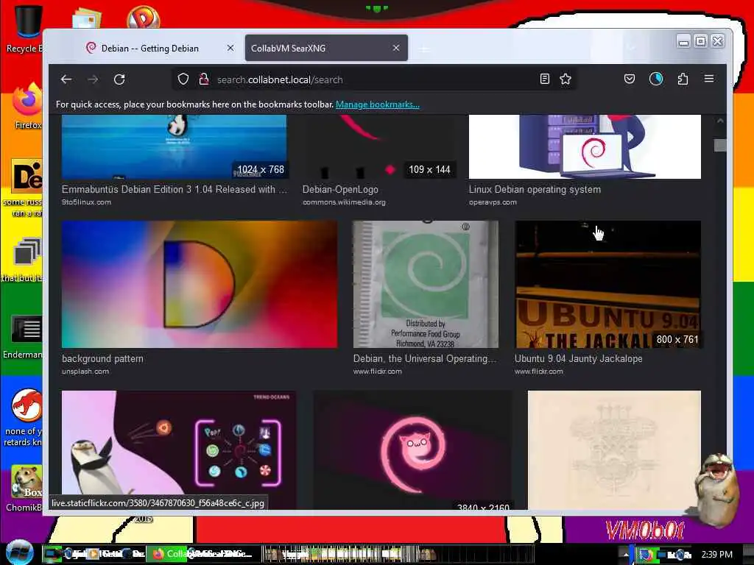
Task: Open the Linux Debian operating system image
Action: (x=585, y=146)
